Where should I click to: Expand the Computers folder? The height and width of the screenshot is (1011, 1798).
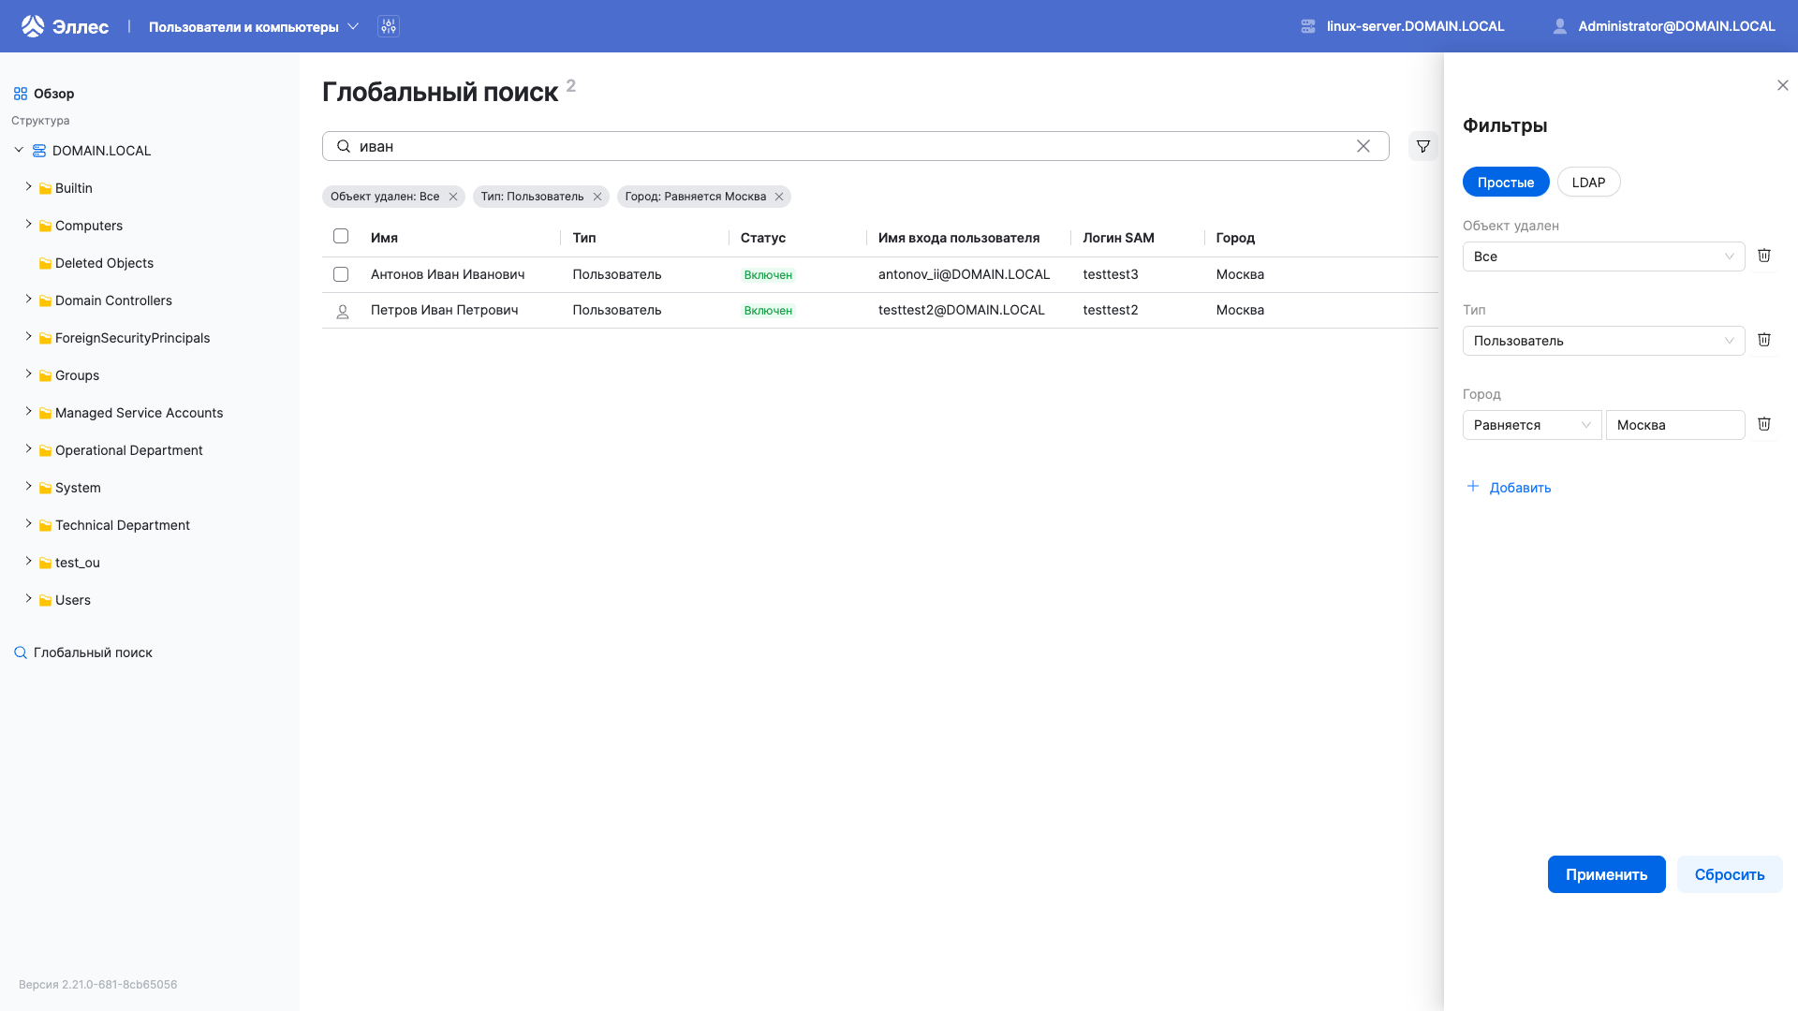[28, 225]
